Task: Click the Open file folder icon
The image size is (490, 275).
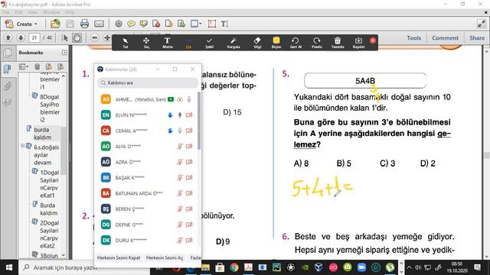Action: pos(55,24)
